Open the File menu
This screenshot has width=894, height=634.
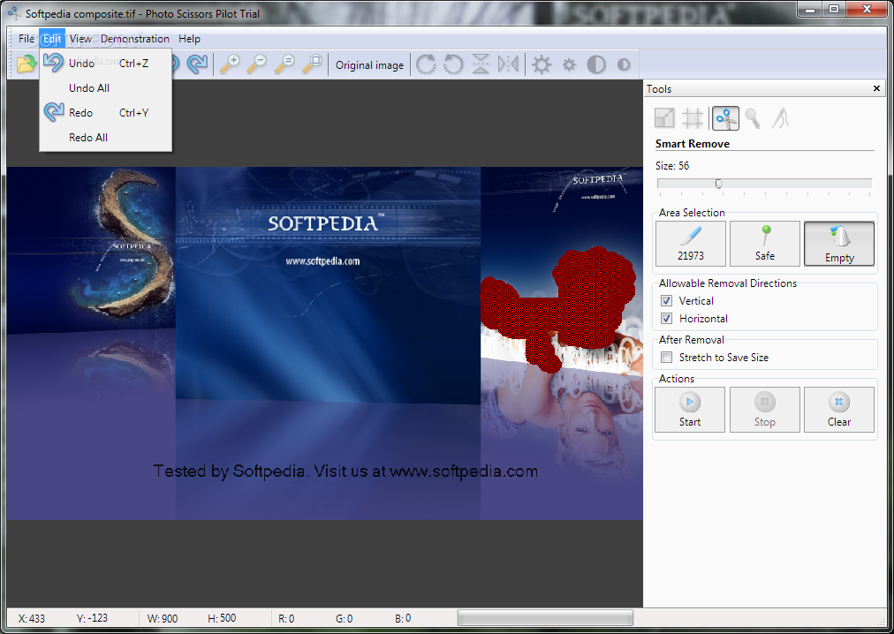pyautogui.click(x=27, y=39)
